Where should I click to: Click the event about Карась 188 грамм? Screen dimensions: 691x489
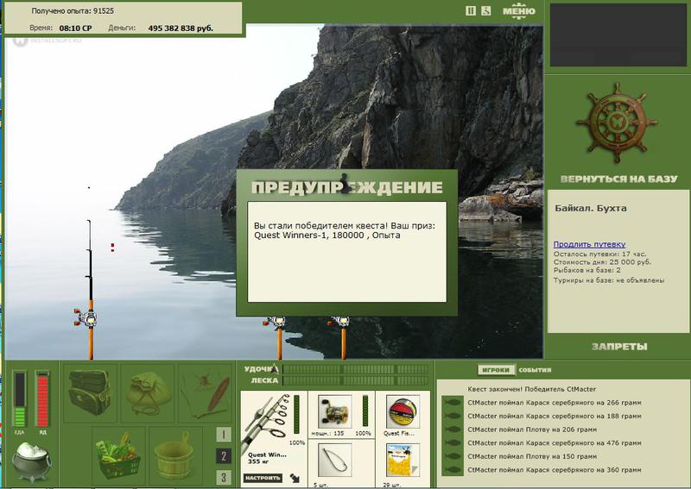pyautogui.click(x=555, y=416)
